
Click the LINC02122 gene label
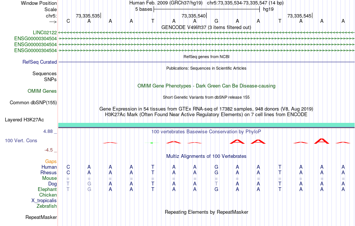pyautogui.click(x=45, y=33)
